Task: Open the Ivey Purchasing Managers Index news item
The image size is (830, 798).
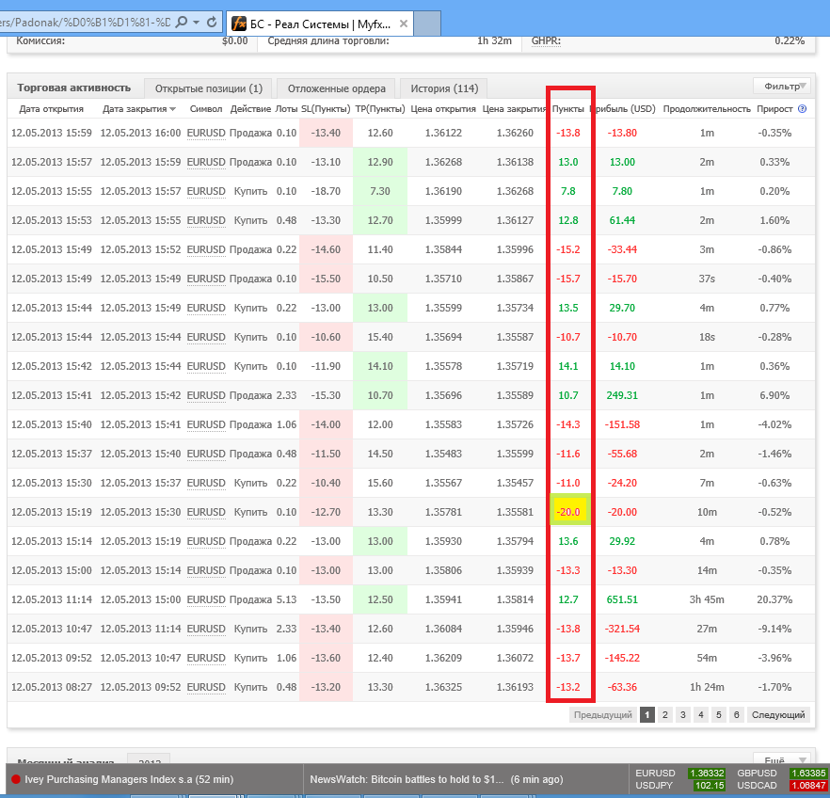Action: [x=129, y=779]
